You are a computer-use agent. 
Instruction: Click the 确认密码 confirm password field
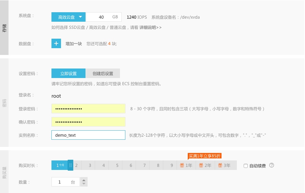(88, 122)
